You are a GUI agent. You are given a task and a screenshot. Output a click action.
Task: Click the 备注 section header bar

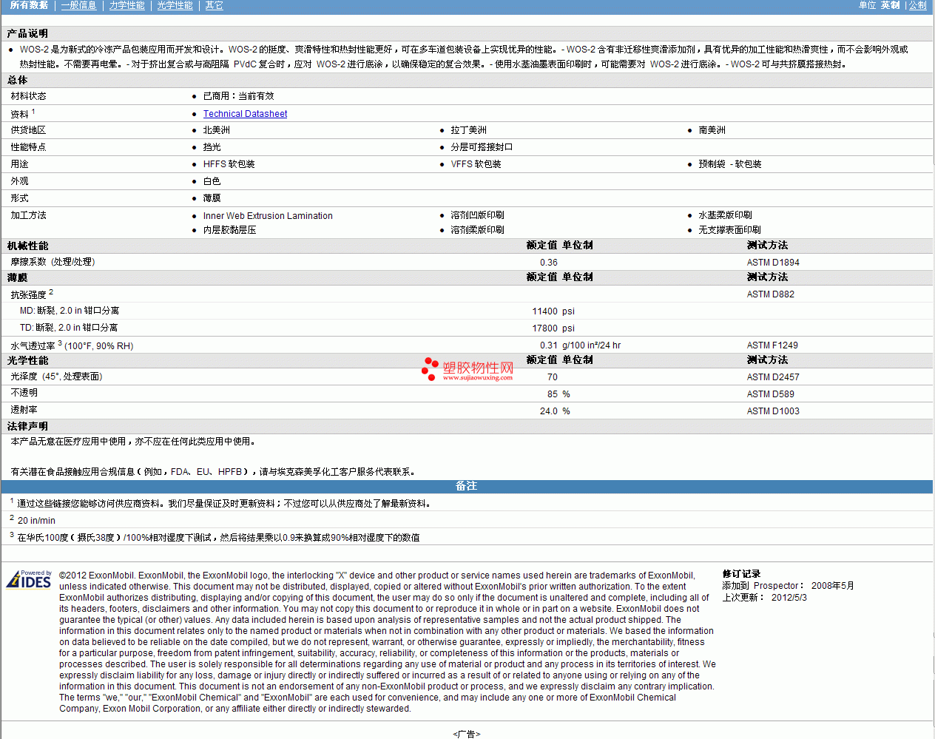point(467,486)
